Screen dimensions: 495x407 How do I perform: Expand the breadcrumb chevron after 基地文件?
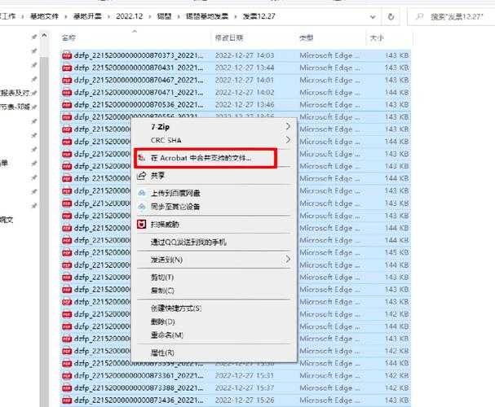[66, 16]
